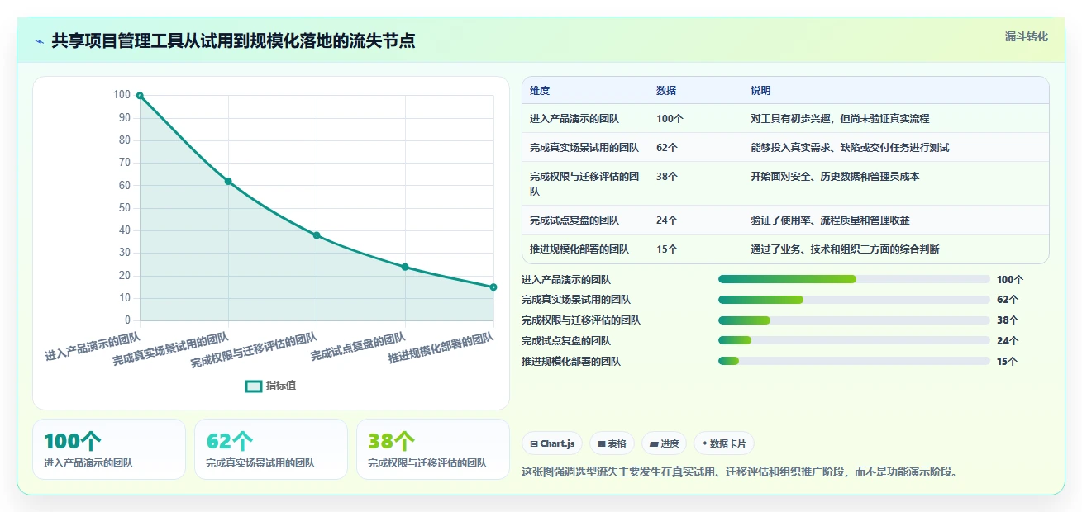
Task: Click the footer summary sentence about 选型流失
Action: (x=739, y=472)
